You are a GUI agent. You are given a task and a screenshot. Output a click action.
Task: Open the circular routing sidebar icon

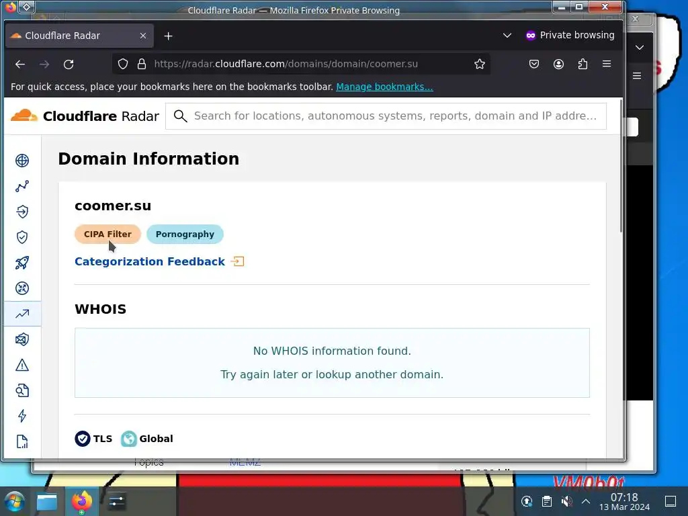[x=22, y=288]
